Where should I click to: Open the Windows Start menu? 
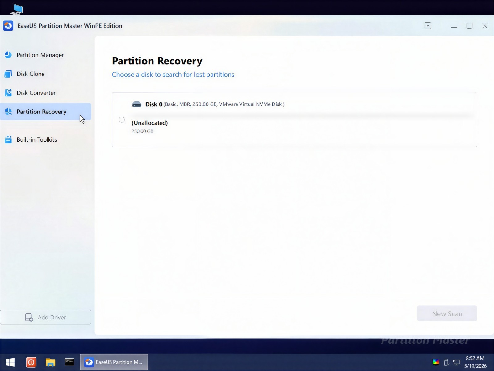10,362
